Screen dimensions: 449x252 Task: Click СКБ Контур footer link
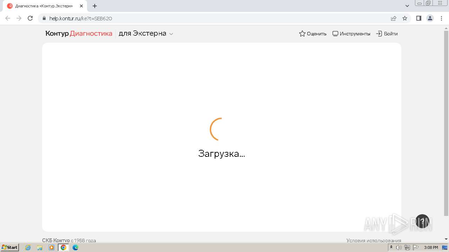56,240
